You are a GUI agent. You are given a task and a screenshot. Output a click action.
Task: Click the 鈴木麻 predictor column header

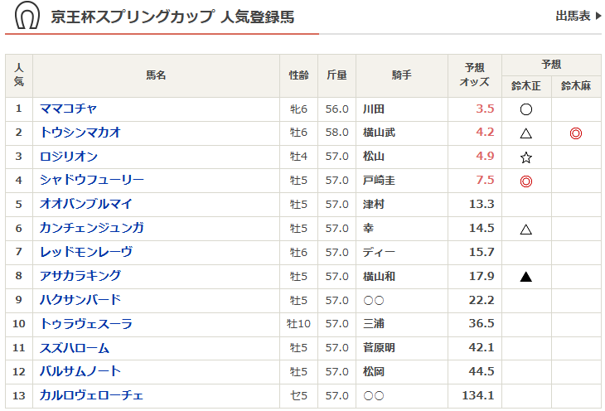[x=575, y=85]
